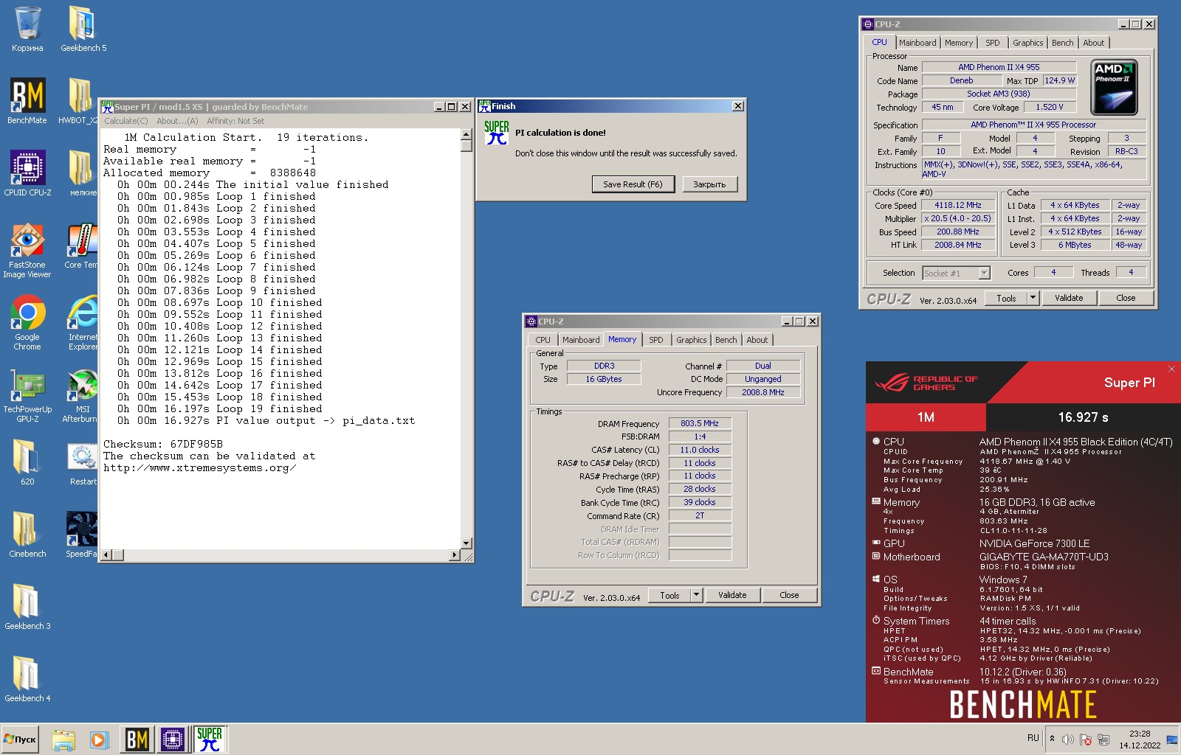This screenshot has width=1181, height=755.
Task: Click Tools button in top CPU-Z window
Action: (x=1006, y=298)
